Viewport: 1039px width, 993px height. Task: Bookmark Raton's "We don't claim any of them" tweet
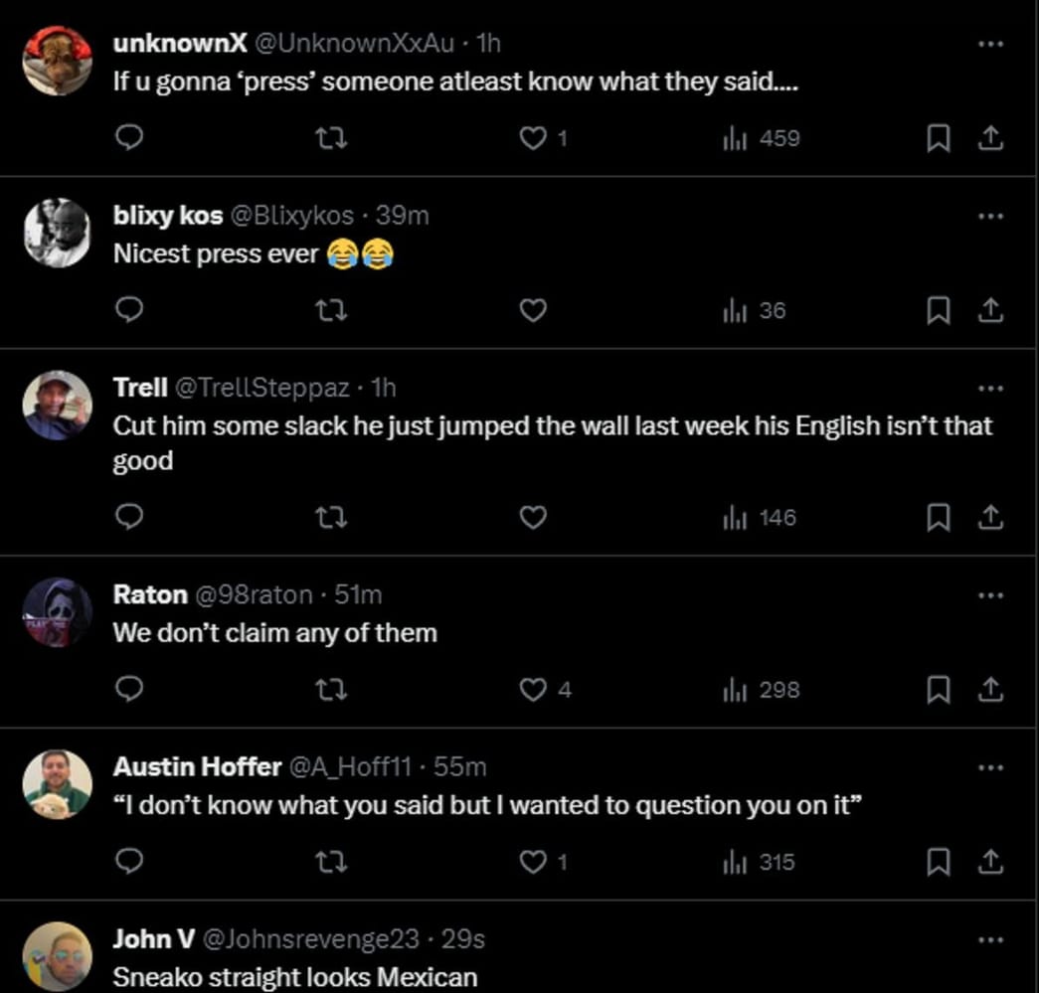pyautogui.click(x=936, y=689)
